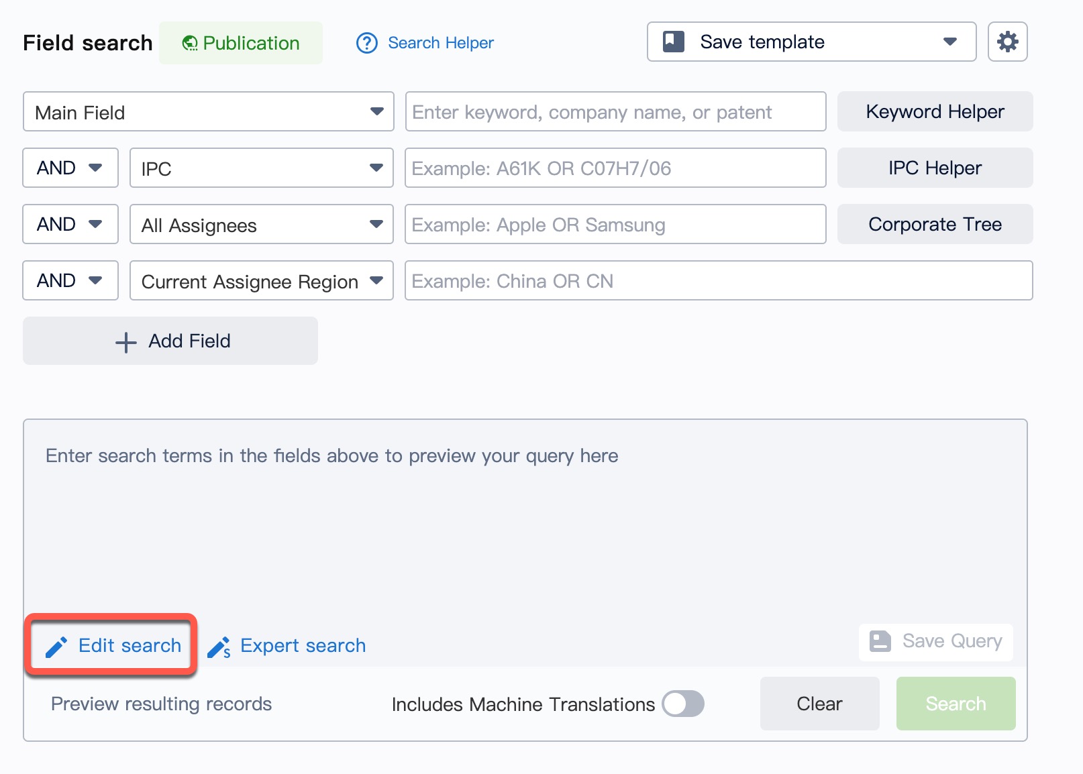Click the Edit search pencil icon

56,647
